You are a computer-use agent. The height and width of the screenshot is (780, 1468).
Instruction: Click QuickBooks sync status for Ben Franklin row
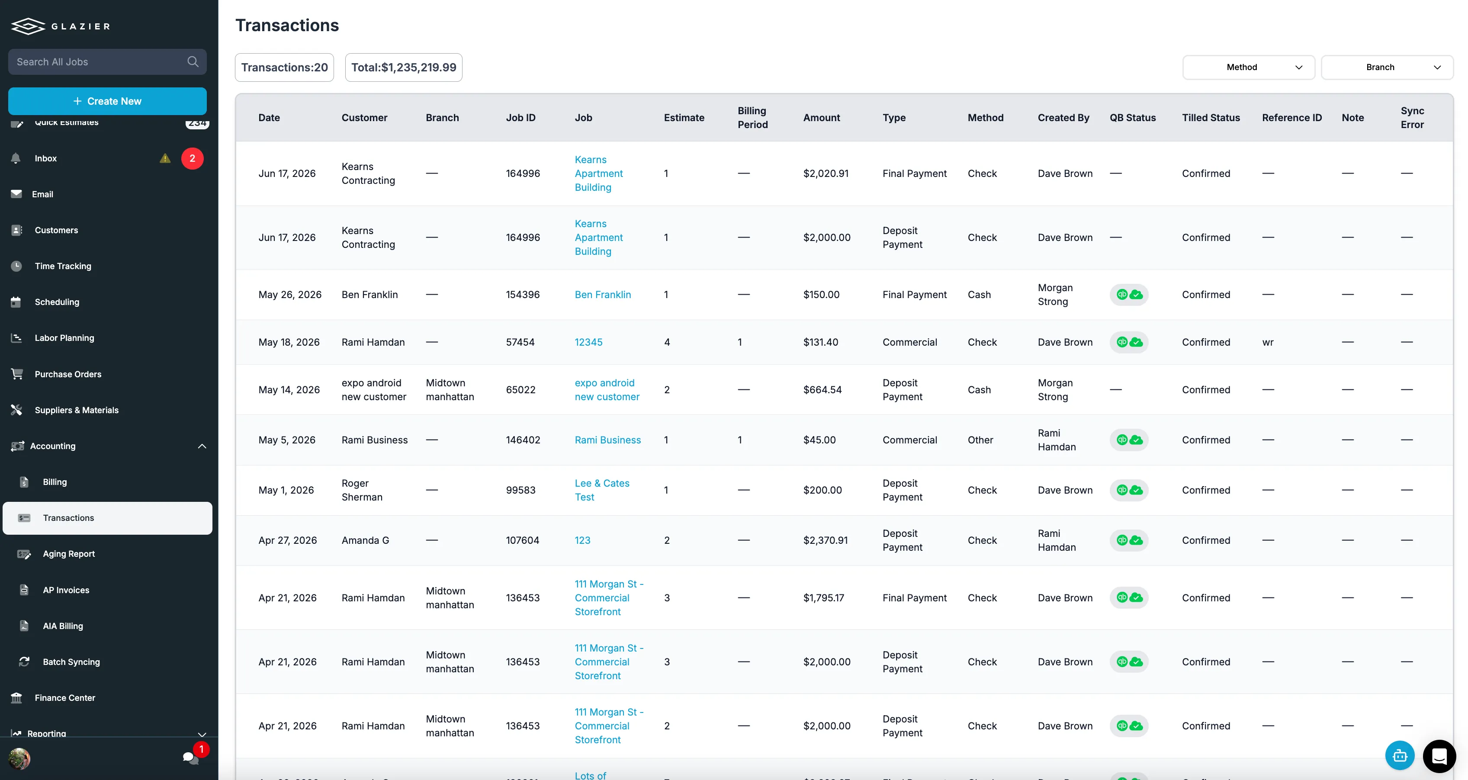pyautogui.click(x=1128, y=295)
